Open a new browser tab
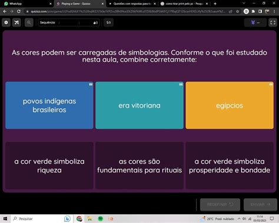 (215, 4)
